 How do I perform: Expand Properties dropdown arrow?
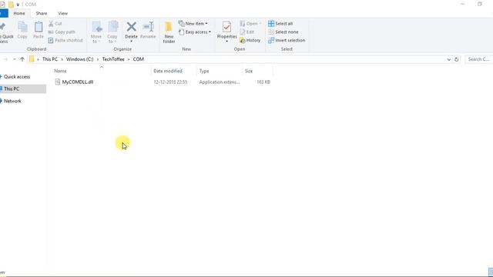coord(226,42)
